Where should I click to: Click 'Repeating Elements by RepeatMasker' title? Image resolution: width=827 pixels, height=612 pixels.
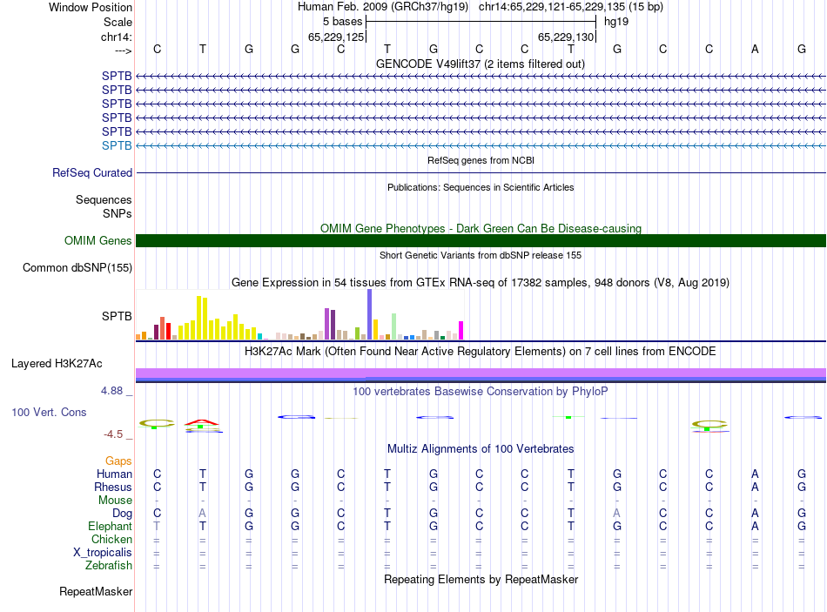point(481,579)
